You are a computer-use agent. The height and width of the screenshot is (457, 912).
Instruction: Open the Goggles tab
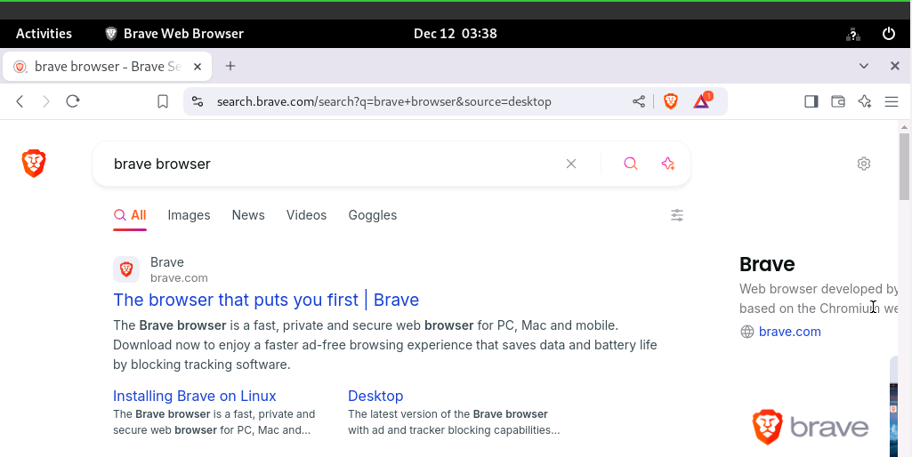tap(373, 215)
